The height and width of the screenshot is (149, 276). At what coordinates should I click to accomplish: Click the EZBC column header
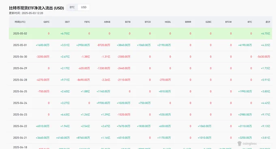208,22
